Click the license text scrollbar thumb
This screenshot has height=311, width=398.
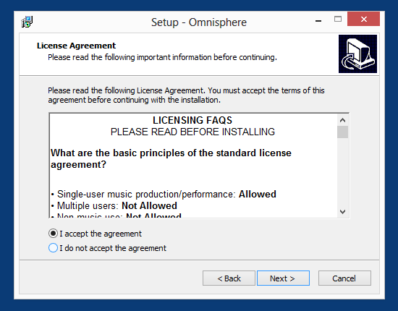pos(343,132)
